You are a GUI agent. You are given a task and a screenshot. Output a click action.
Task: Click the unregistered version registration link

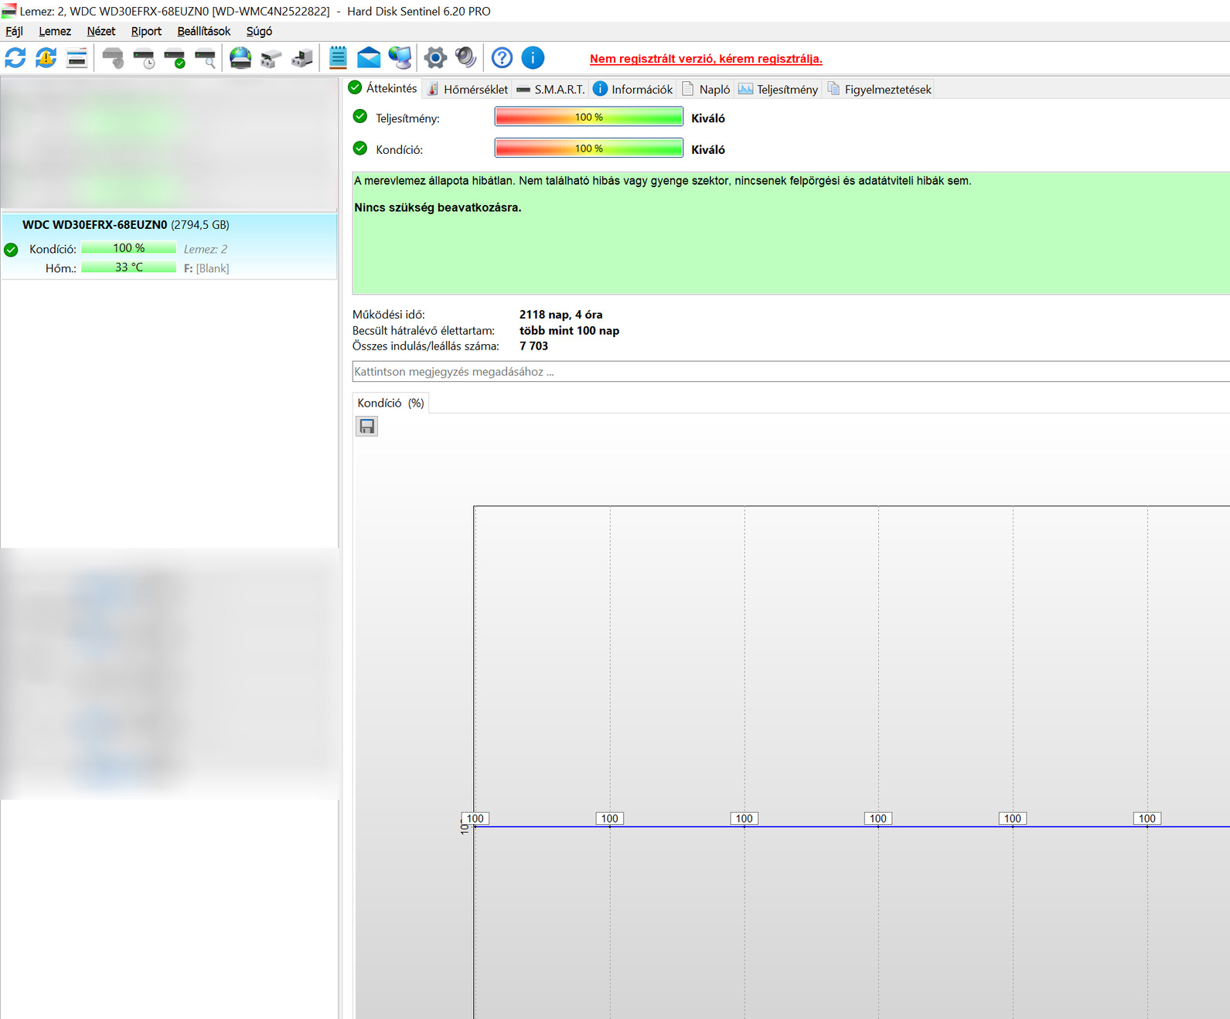point(706,59)
